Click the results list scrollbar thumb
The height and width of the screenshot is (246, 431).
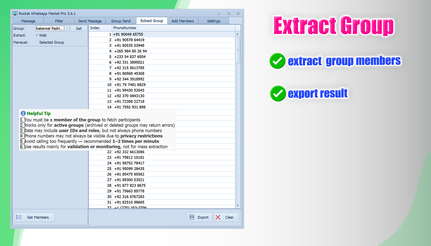238,50
